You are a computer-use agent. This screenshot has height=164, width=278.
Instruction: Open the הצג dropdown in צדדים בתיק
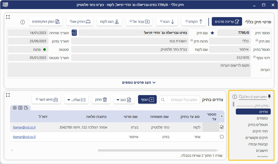124,99
